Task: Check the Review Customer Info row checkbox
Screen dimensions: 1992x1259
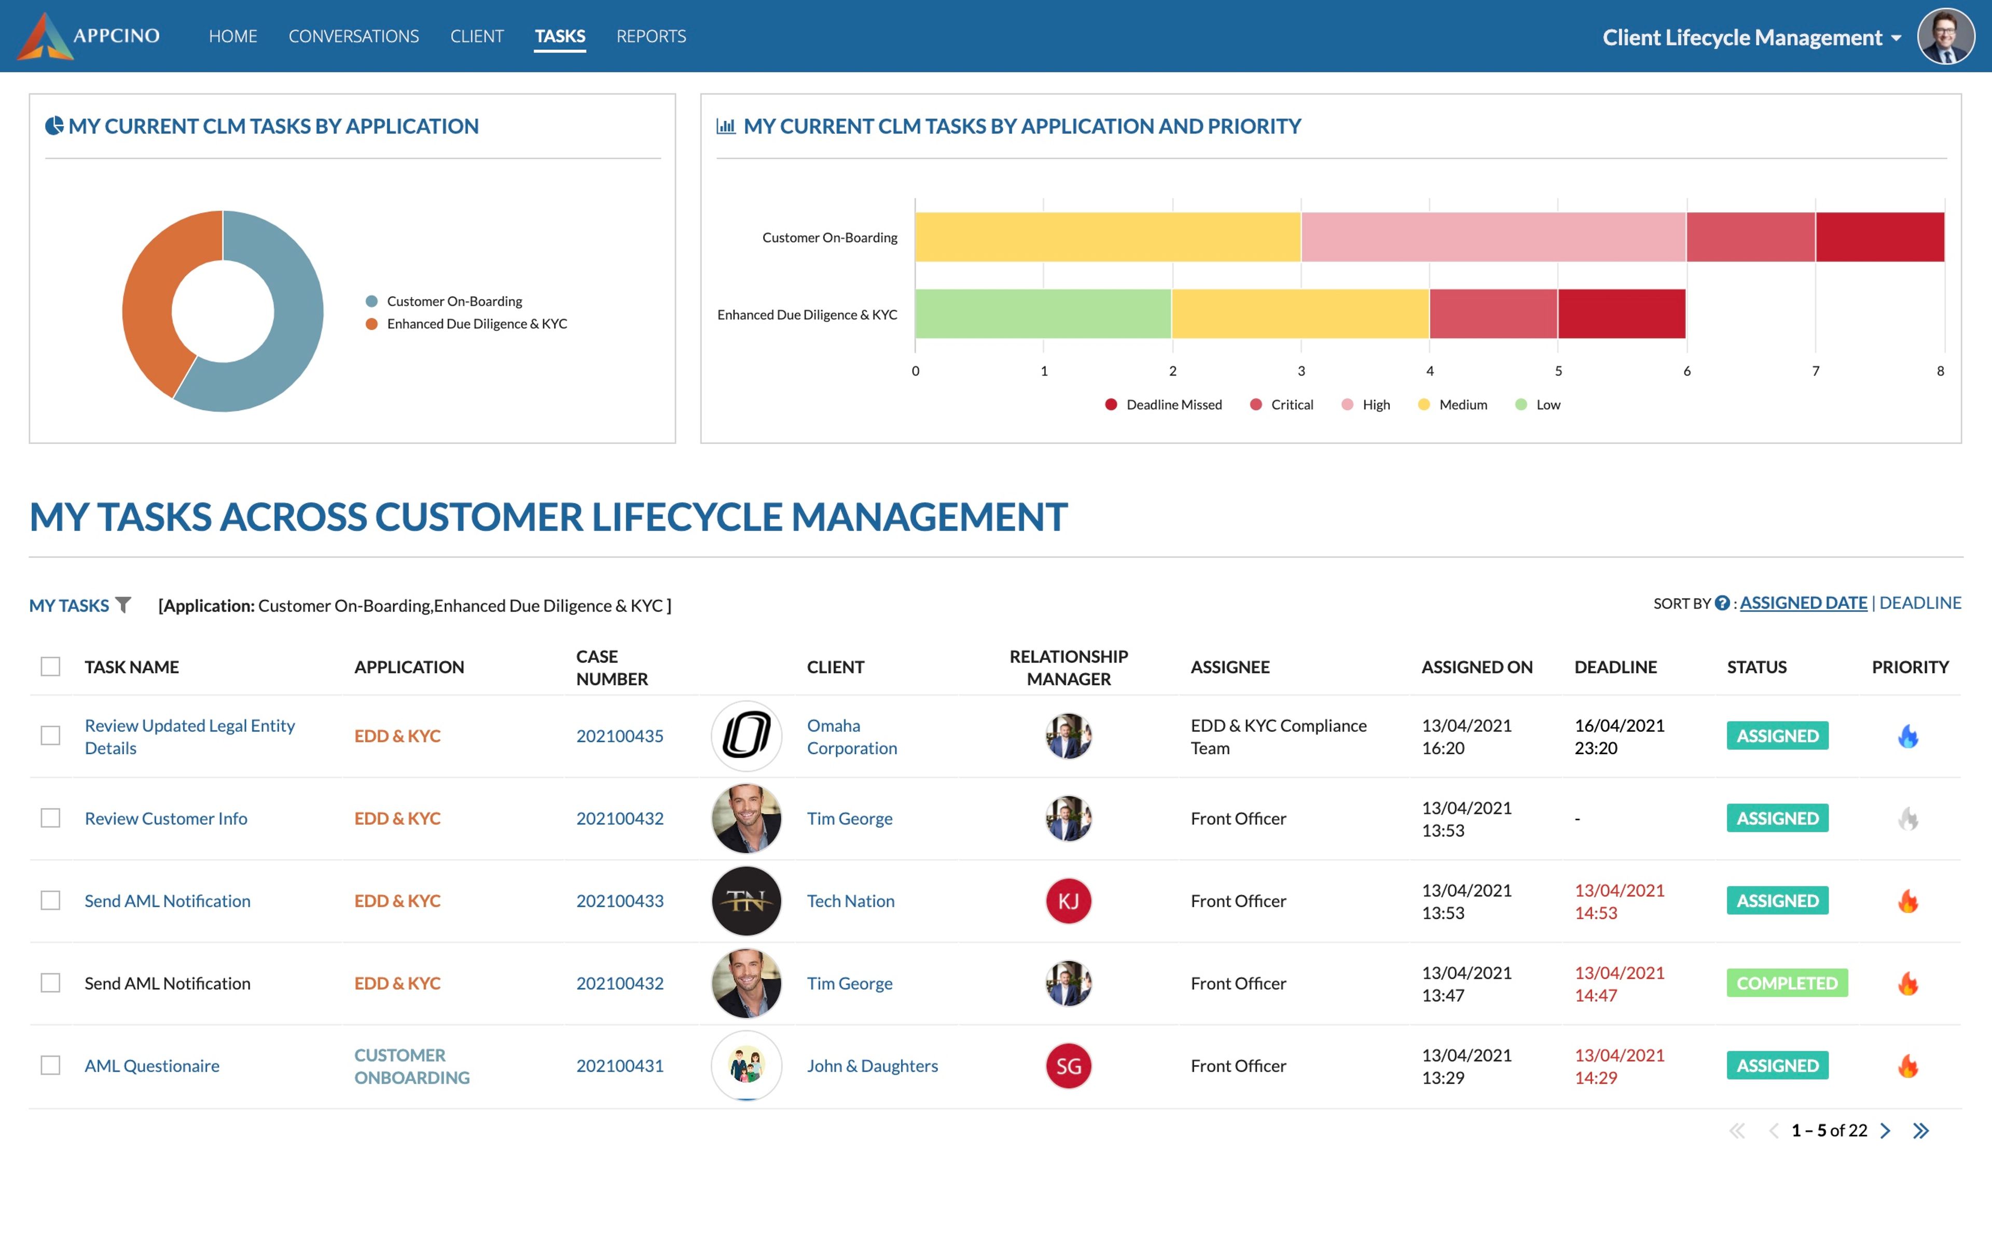Action: (x=50, y=818)
